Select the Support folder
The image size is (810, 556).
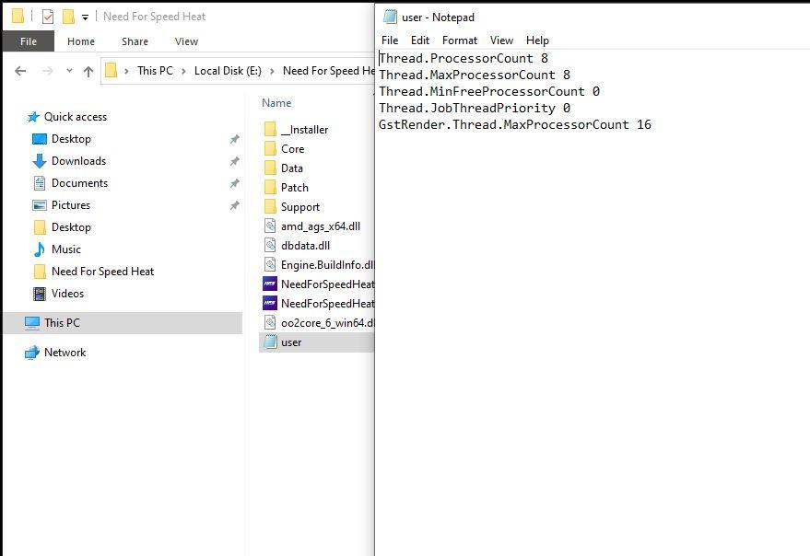[x=300, y=207]
